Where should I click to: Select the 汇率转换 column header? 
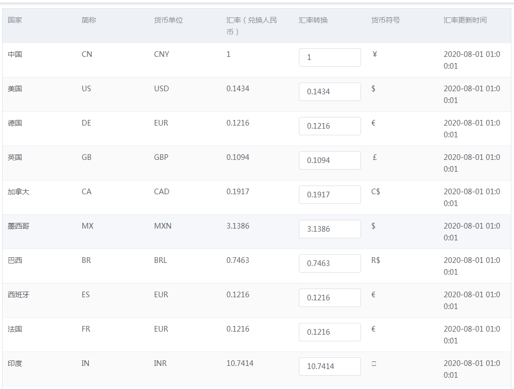313,21
